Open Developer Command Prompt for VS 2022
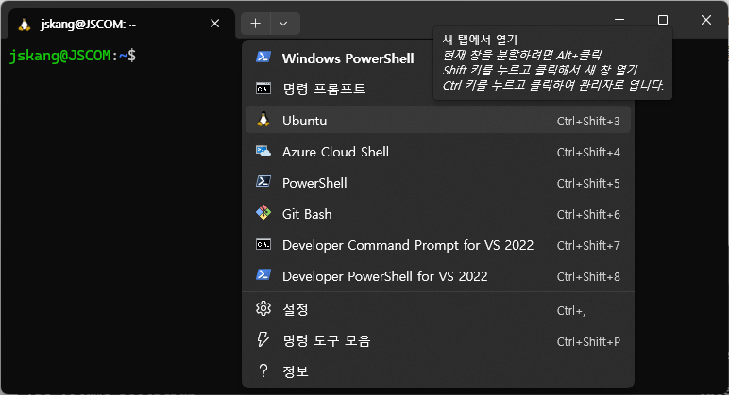 [438, 244]
